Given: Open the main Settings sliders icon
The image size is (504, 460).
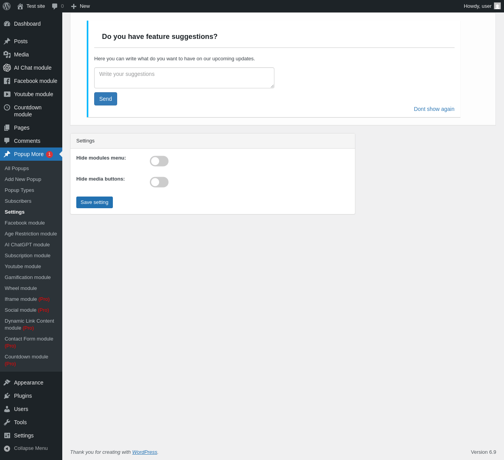Looking at the screenshot, I should 7,435.
